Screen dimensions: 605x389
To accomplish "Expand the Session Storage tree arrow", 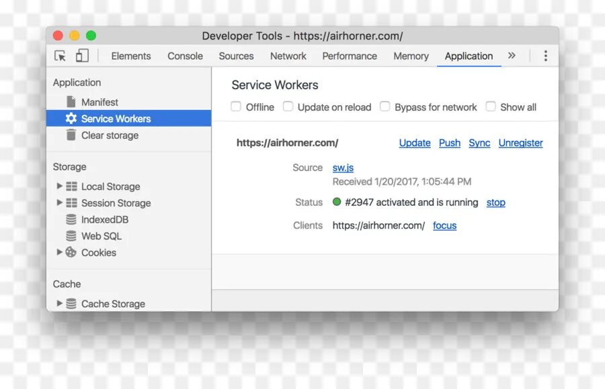I will 59,203.
